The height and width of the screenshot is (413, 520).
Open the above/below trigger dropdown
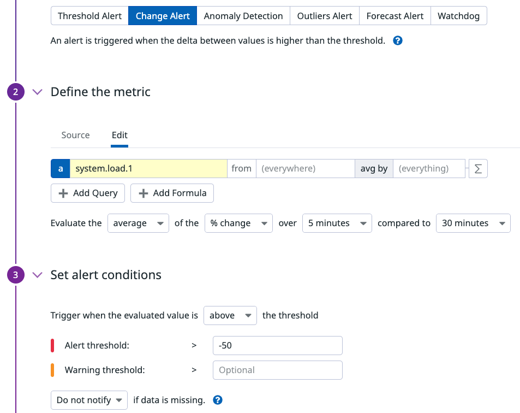point(230,315)
